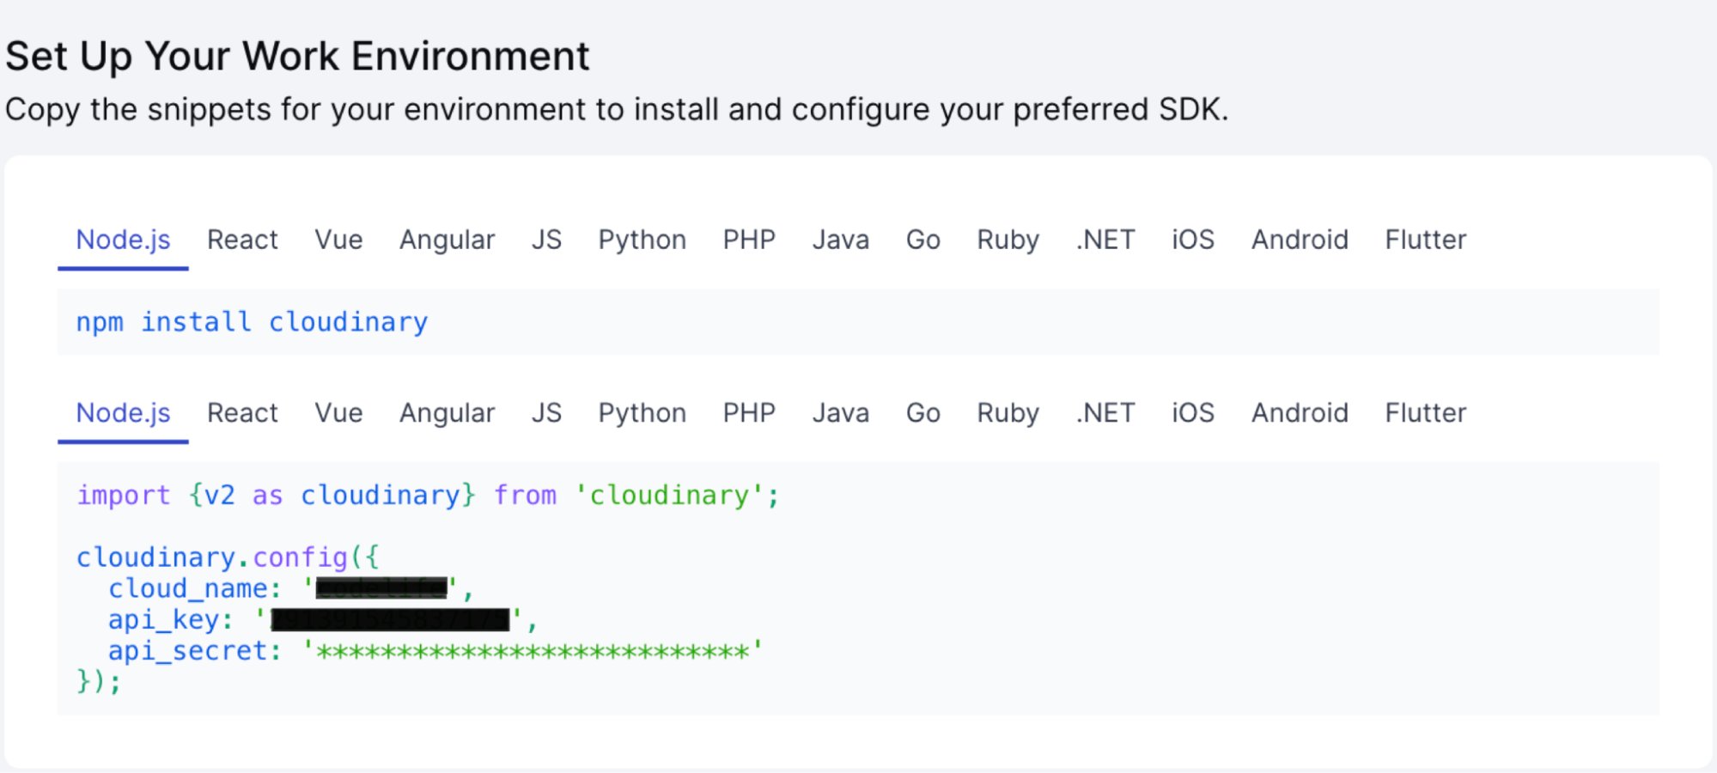Click the masked api_secret asterisks value
This screenshot has height=773, width=1717.
pyautogui.click(x=533, y=651)
